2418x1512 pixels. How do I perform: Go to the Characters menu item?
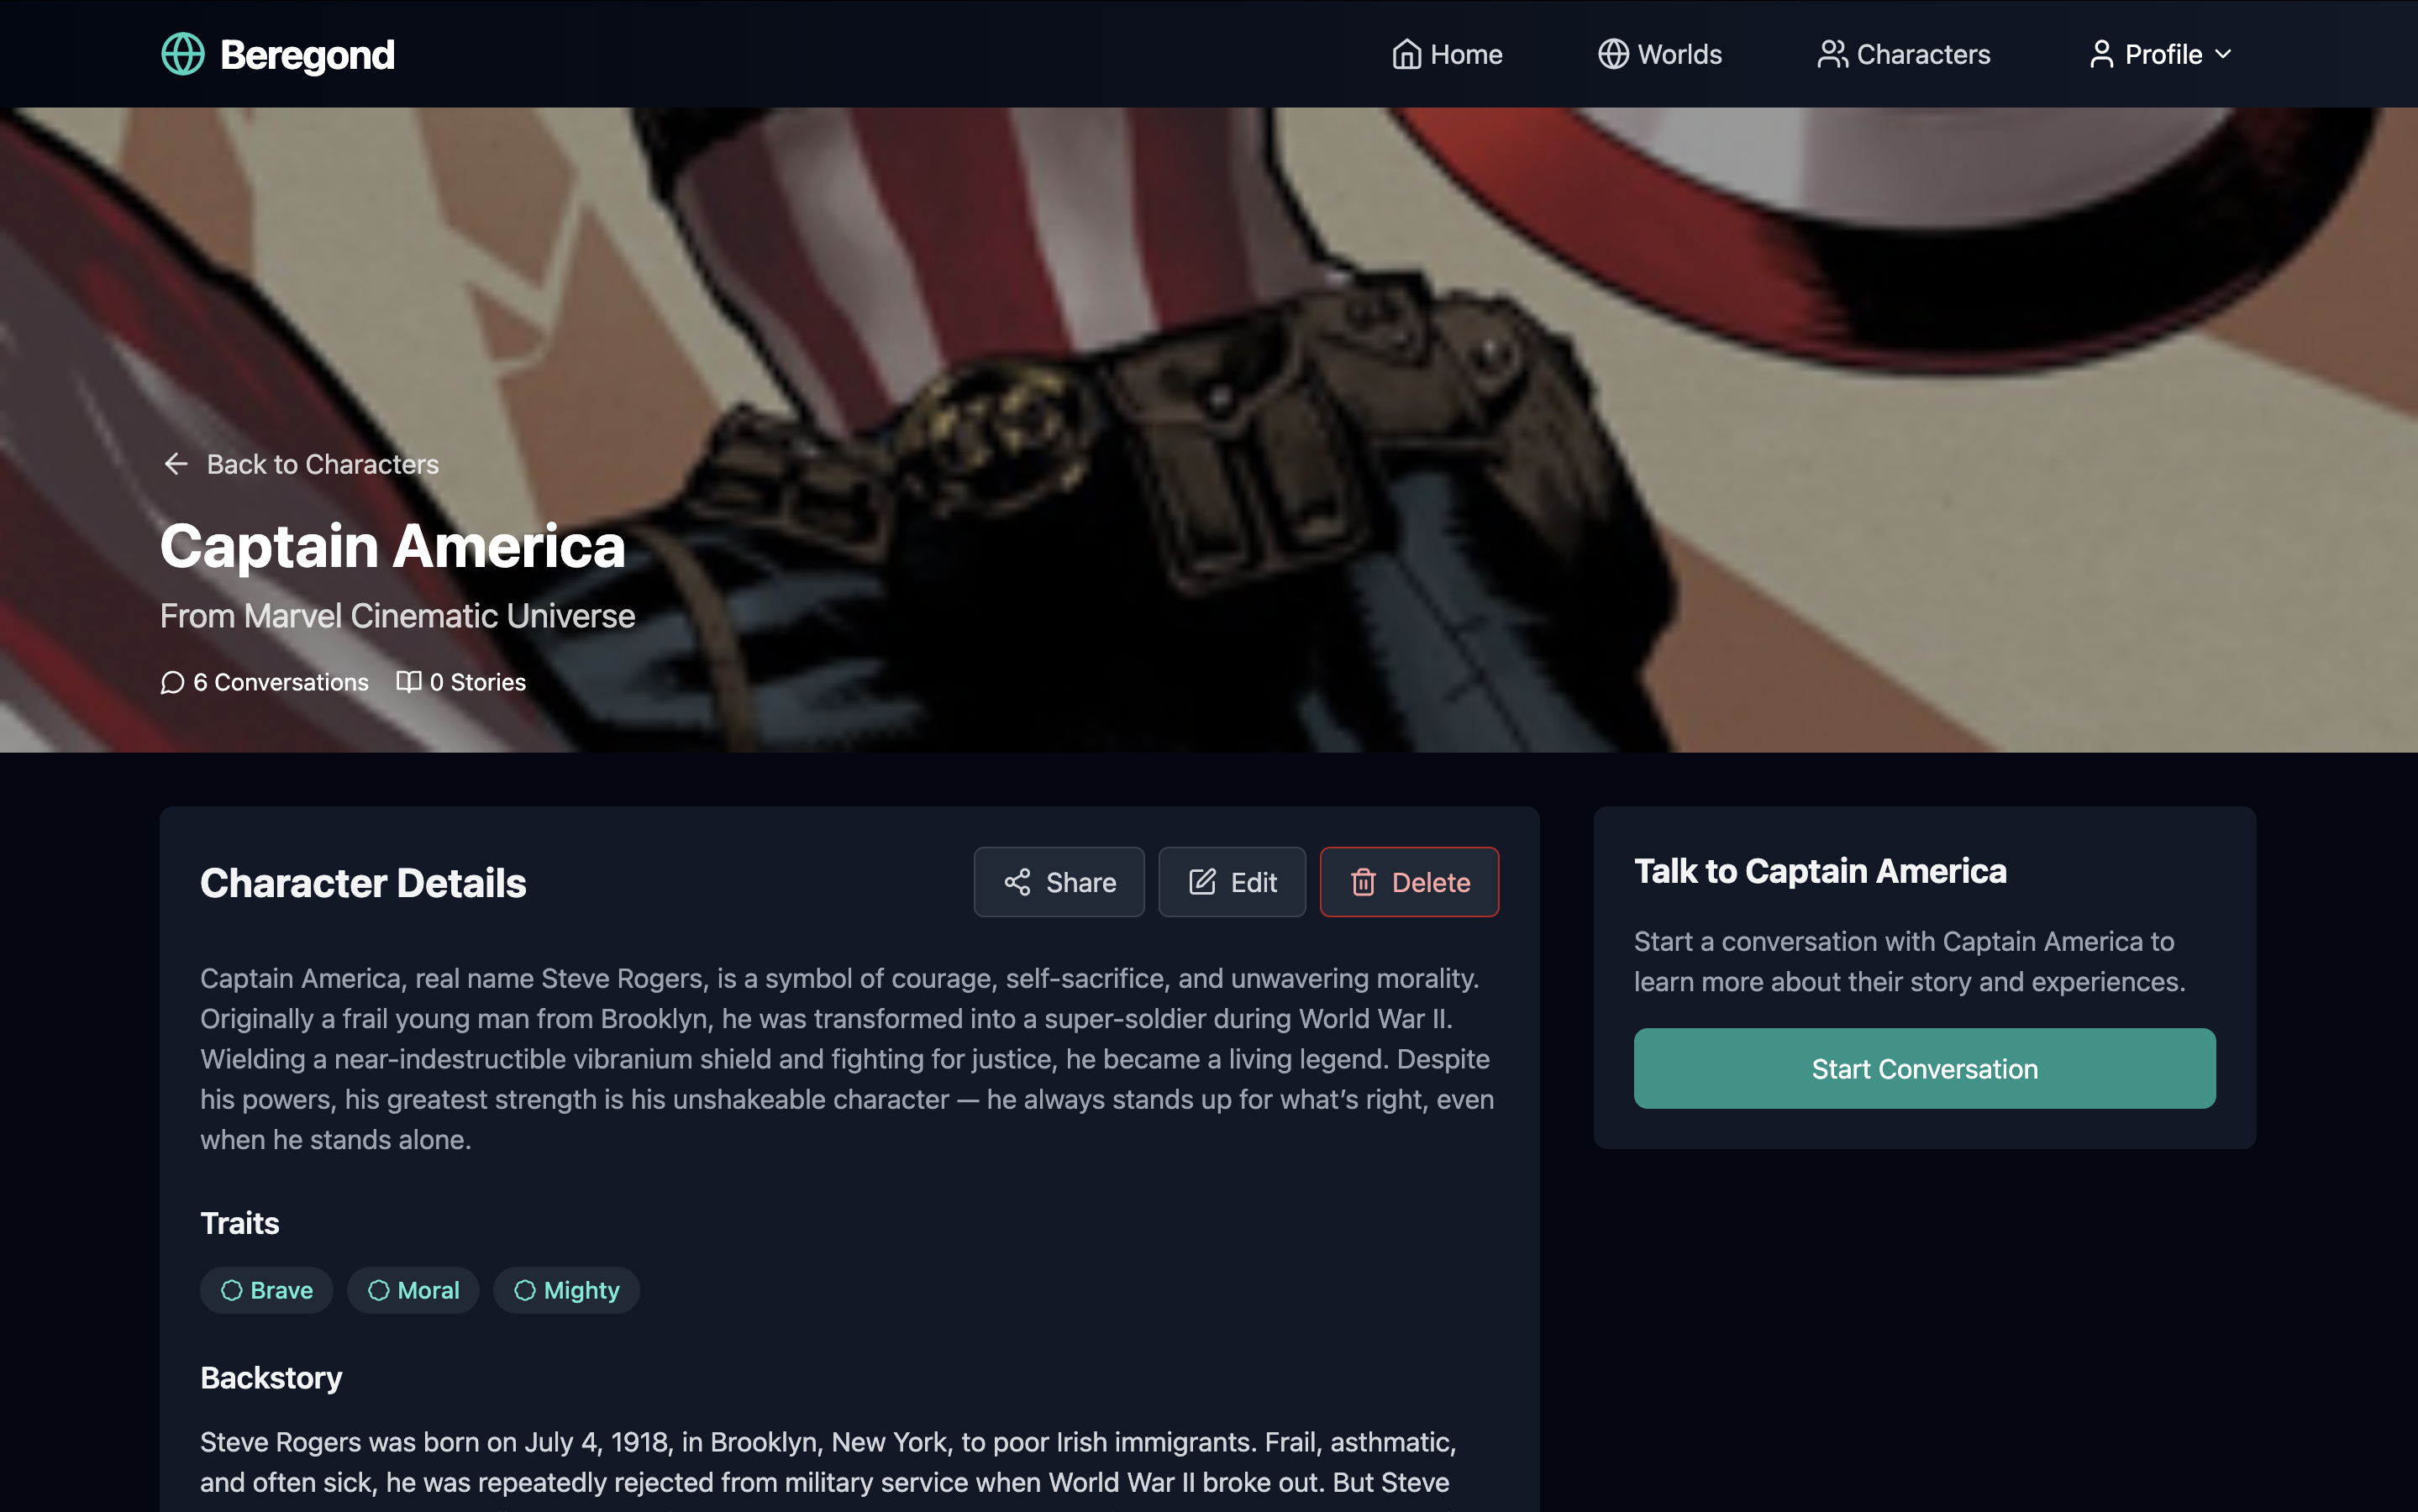click(x=1903, y=54)
